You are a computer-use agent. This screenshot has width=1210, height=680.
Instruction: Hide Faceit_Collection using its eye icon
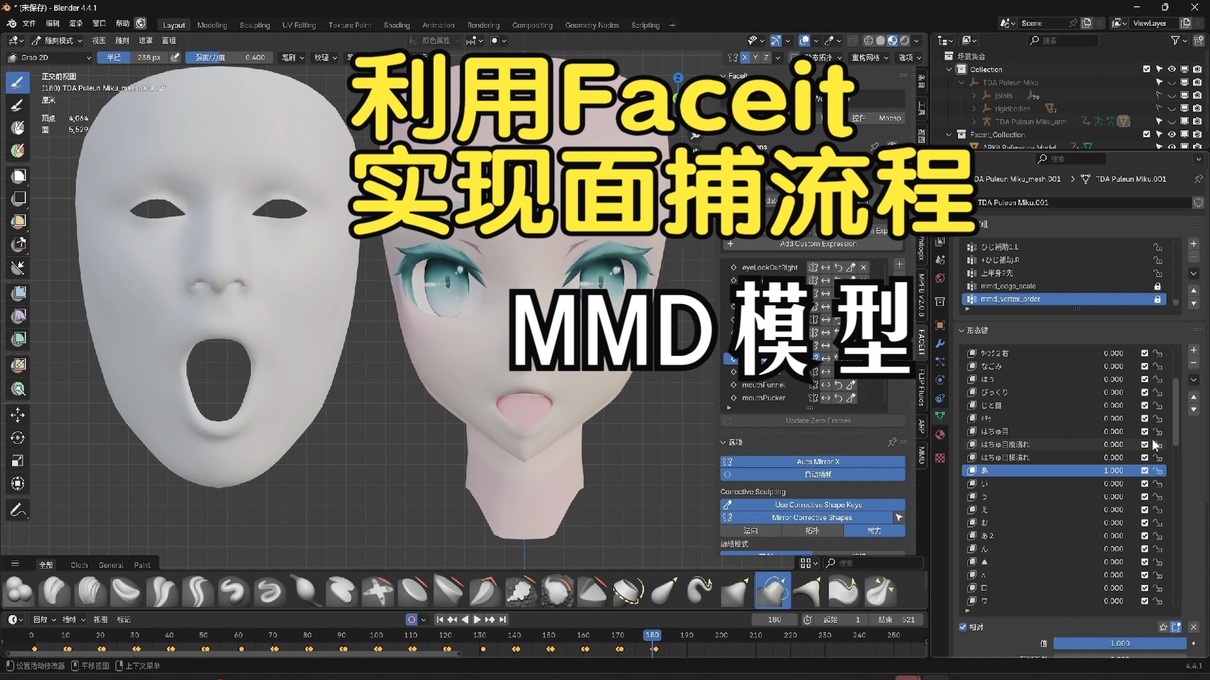(1172, 134)
